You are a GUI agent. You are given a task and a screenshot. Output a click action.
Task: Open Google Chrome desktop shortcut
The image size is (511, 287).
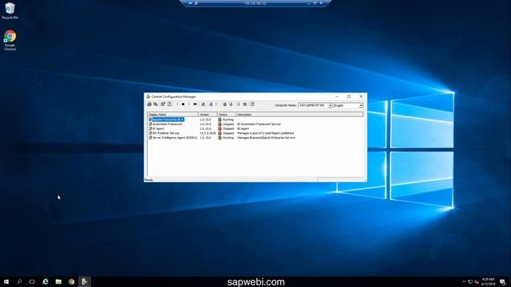tap(10, 40)
